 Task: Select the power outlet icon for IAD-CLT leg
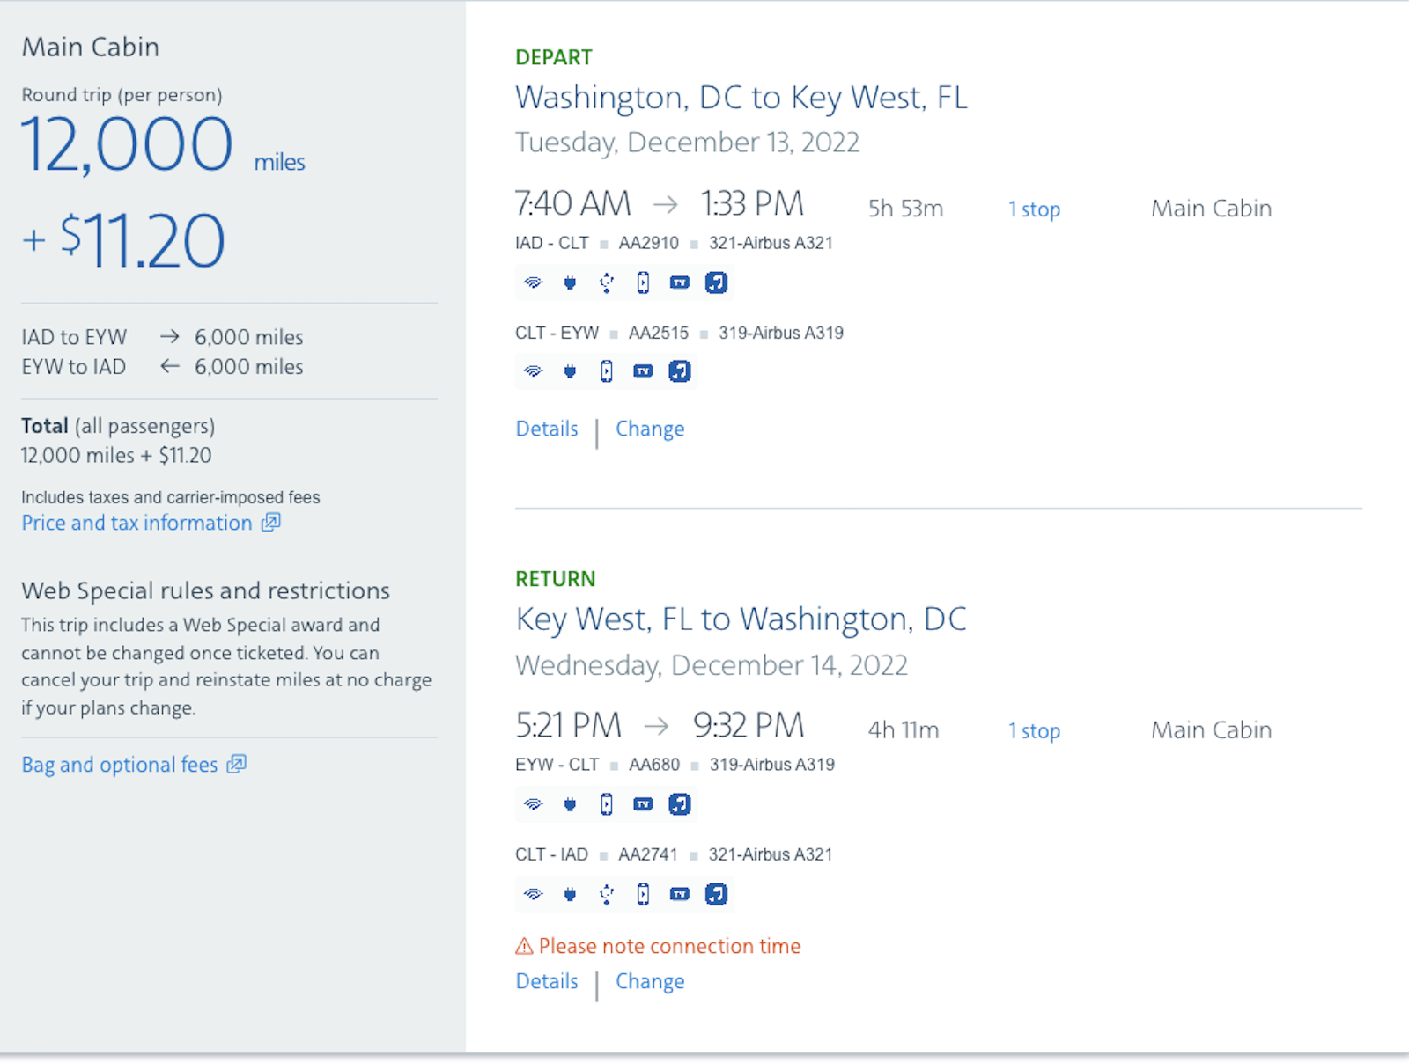(x=570, y=282)
